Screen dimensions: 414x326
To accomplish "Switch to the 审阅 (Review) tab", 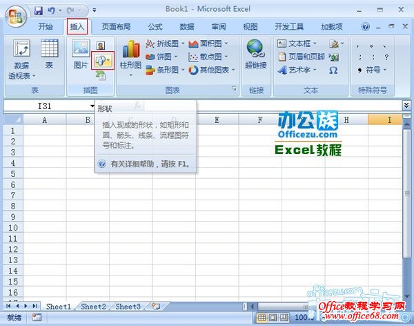I will (219, 27).
